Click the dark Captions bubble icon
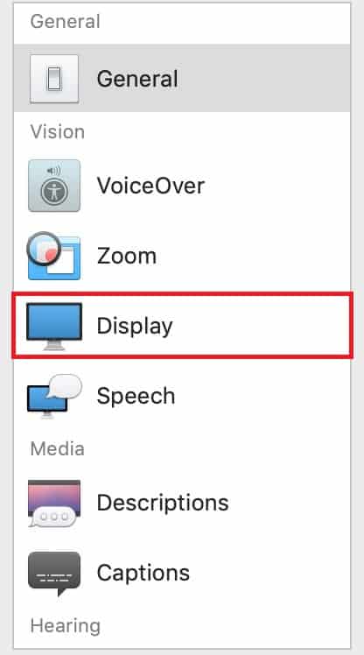Image resolution: width=364 pixels, height=655 pixels. pyautogui.click(x=54, y=573)
